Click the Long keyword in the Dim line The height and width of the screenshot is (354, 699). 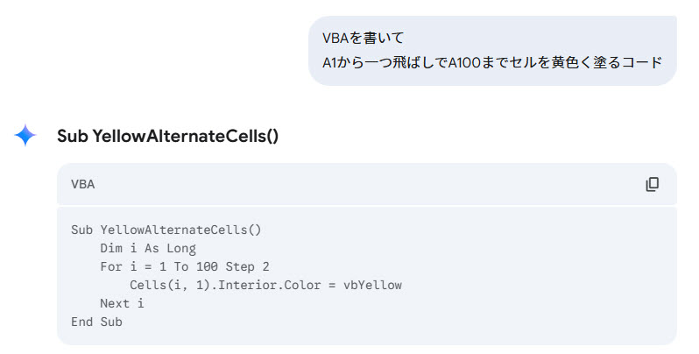point(181,249)
